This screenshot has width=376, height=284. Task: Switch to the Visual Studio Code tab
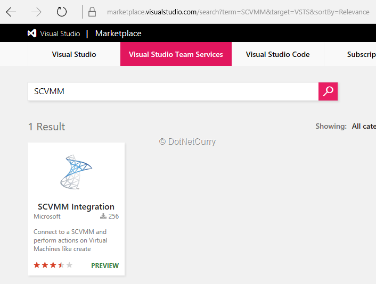tap(277, 54)
